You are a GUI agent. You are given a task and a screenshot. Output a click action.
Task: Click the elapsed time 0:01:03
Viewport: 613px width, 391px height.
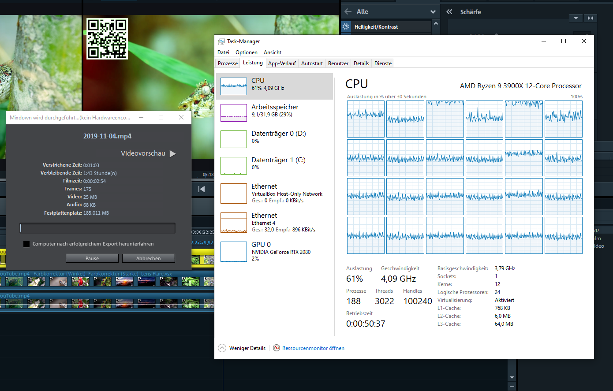pos(91,165)
